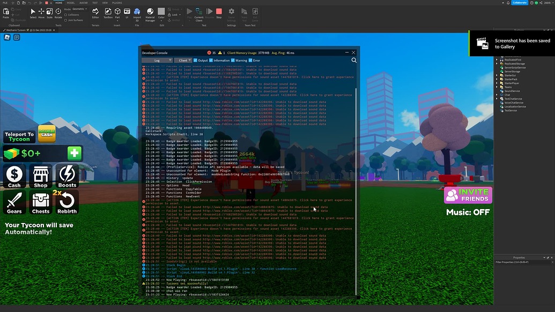Expand the ReplicatedFirst tree node
Image resolution: width=555 pixels, height=312 pixels.
pyautogui.click(x=497, y=60)
